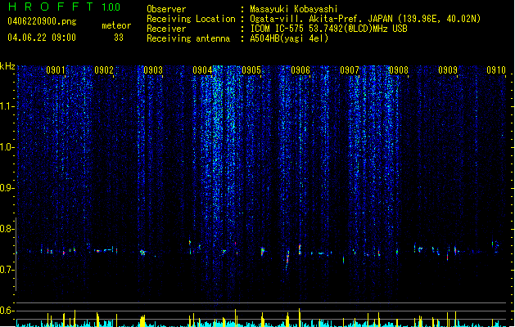Click the date stamp 04.06.22 09:00
The height and width of the screenshot is (327, 515).
[x=42, y=38]
